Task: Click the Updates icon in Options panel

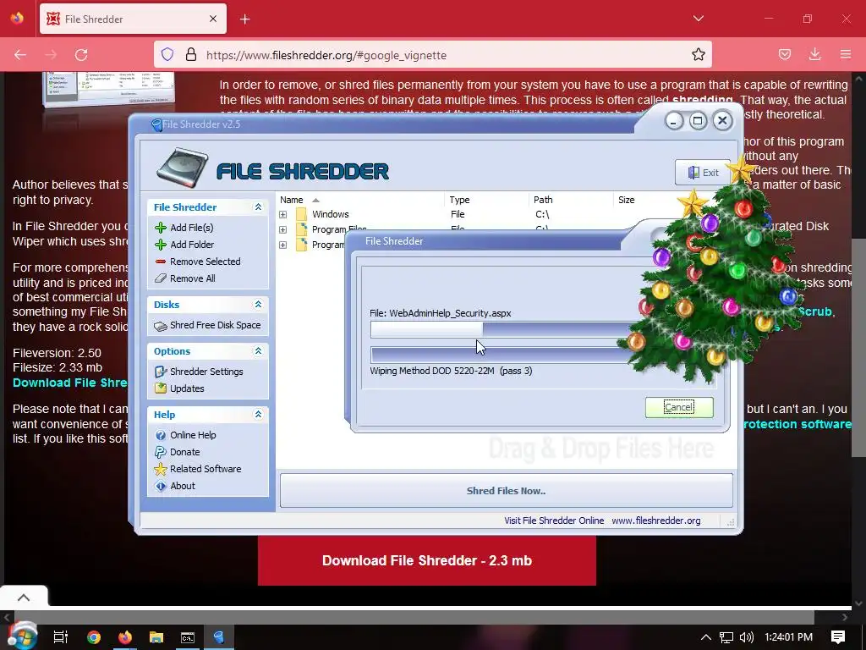Action: click(160, 388)
